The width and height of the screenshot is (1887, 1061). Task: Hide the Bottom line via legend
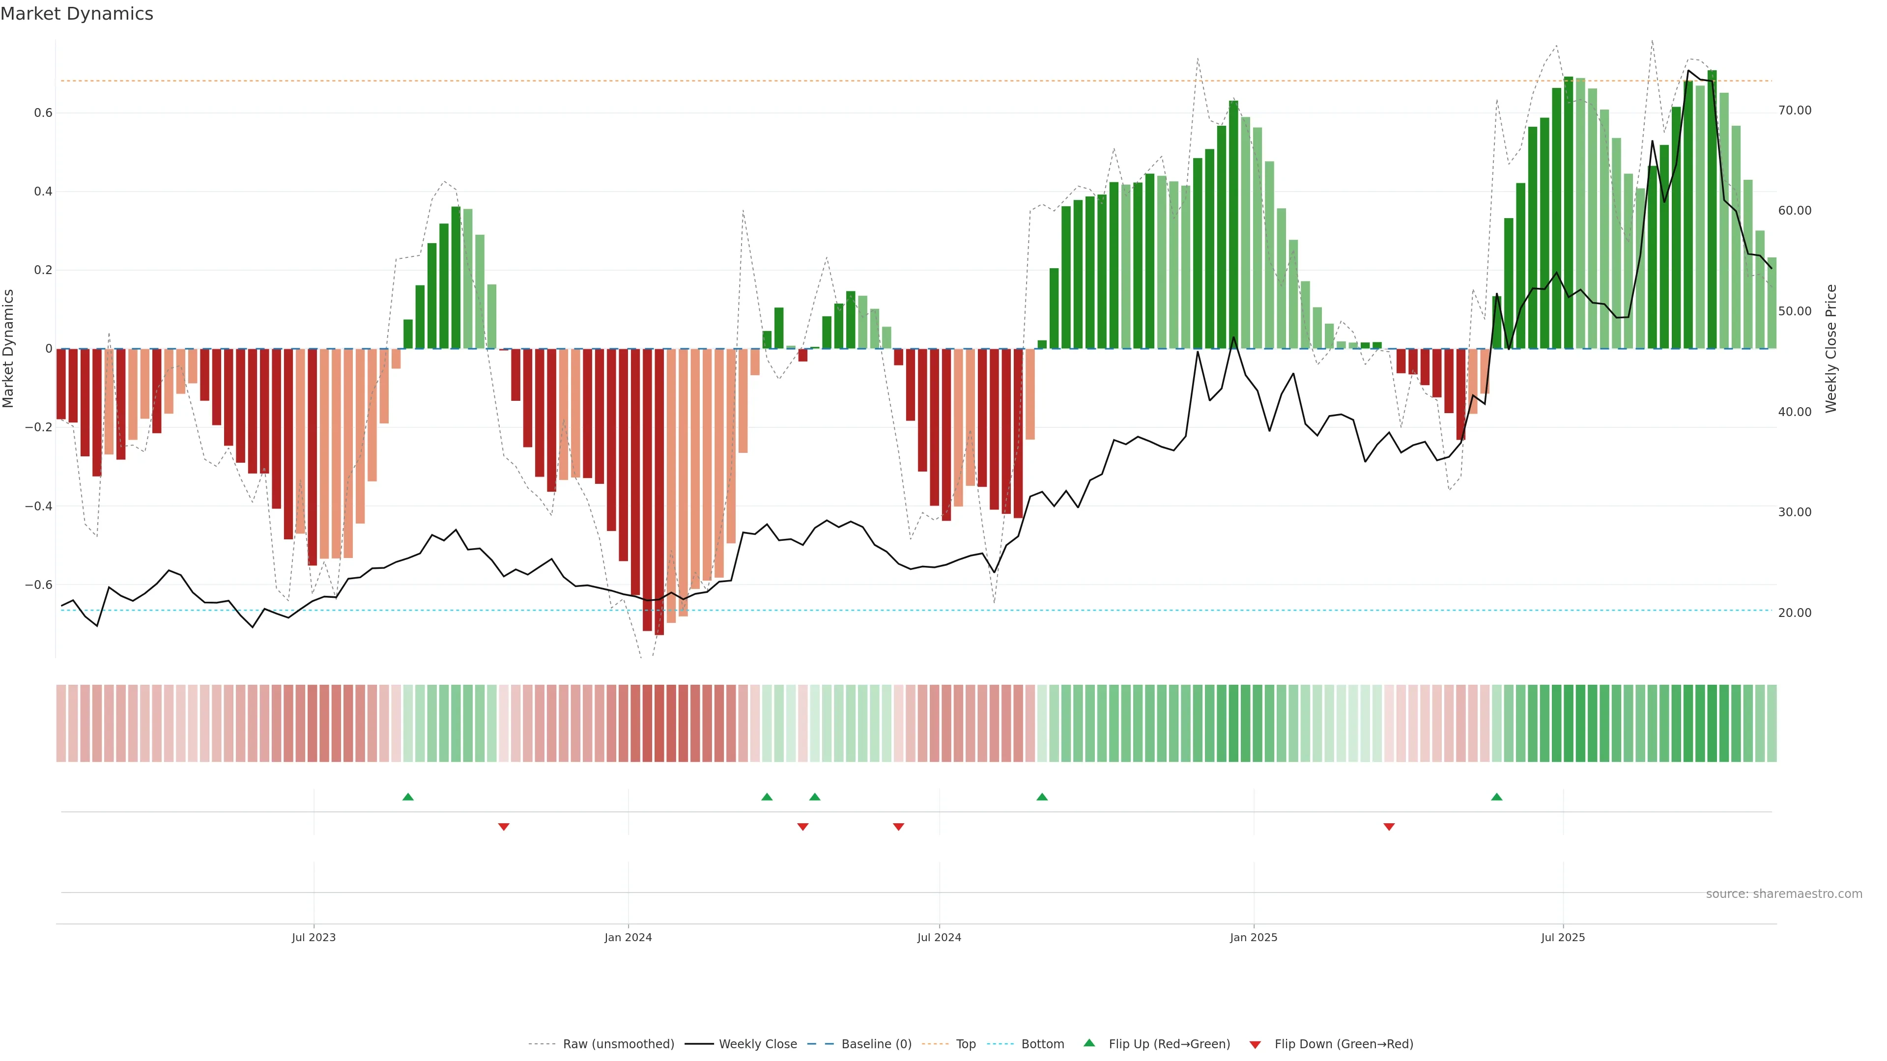coord(1042,1044)
